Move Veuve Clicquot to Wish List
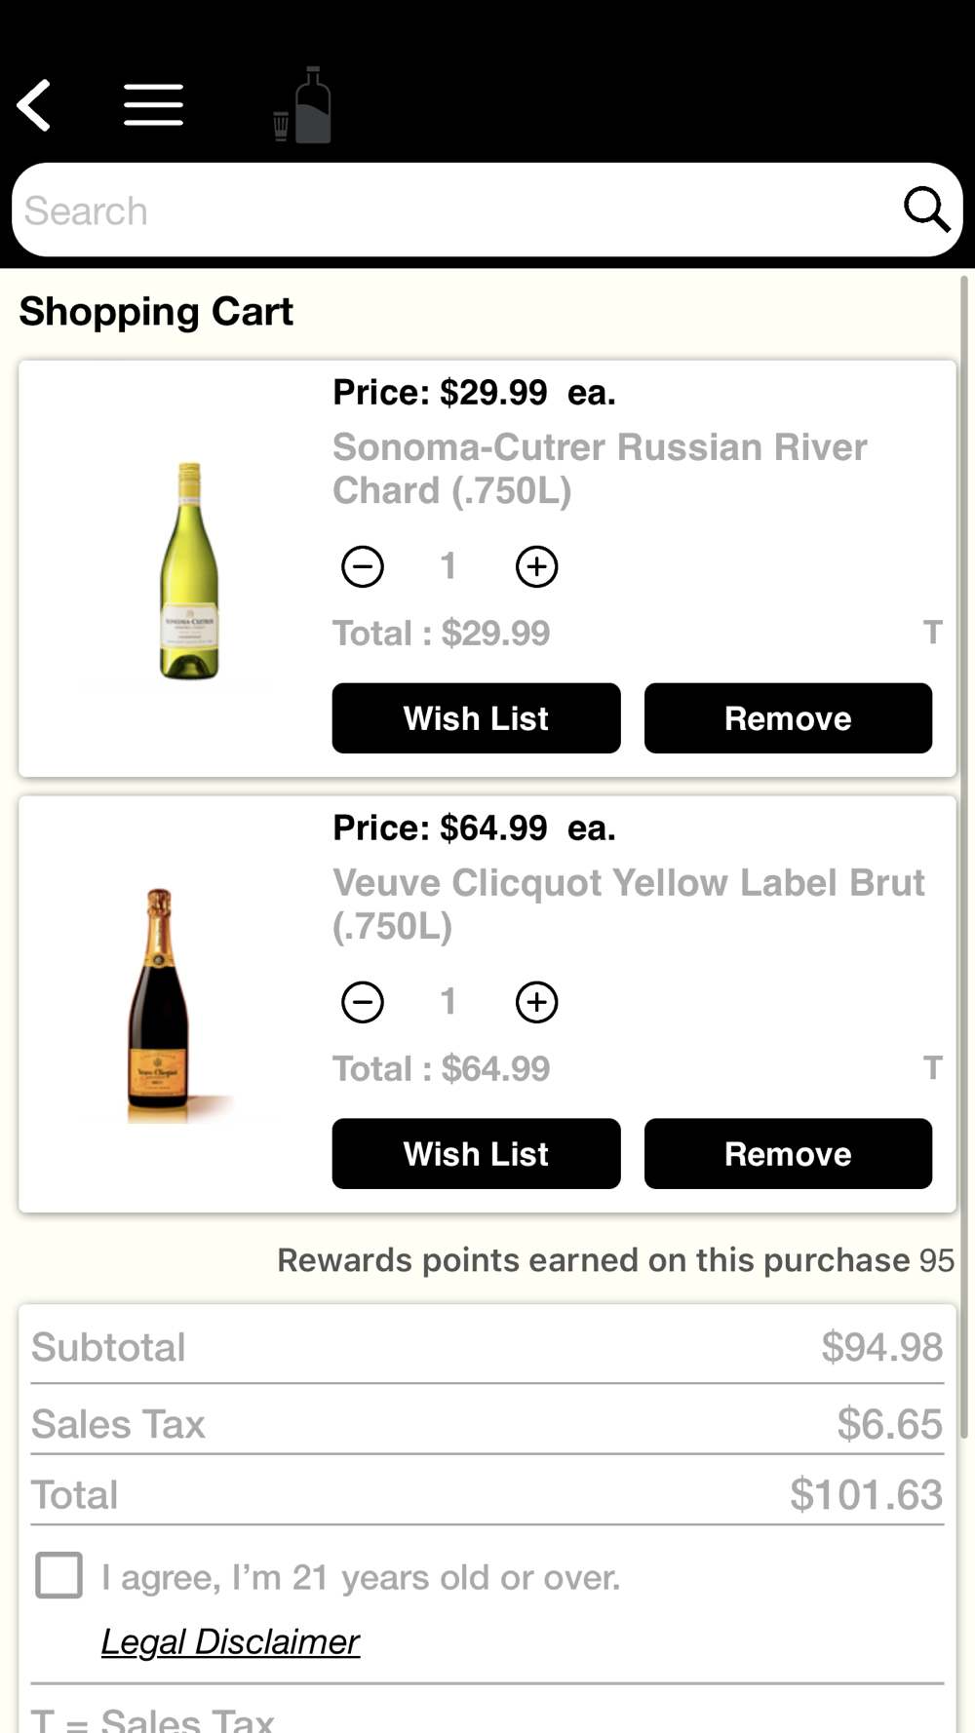This screenshot has height=1733, width=975. 476,1154
